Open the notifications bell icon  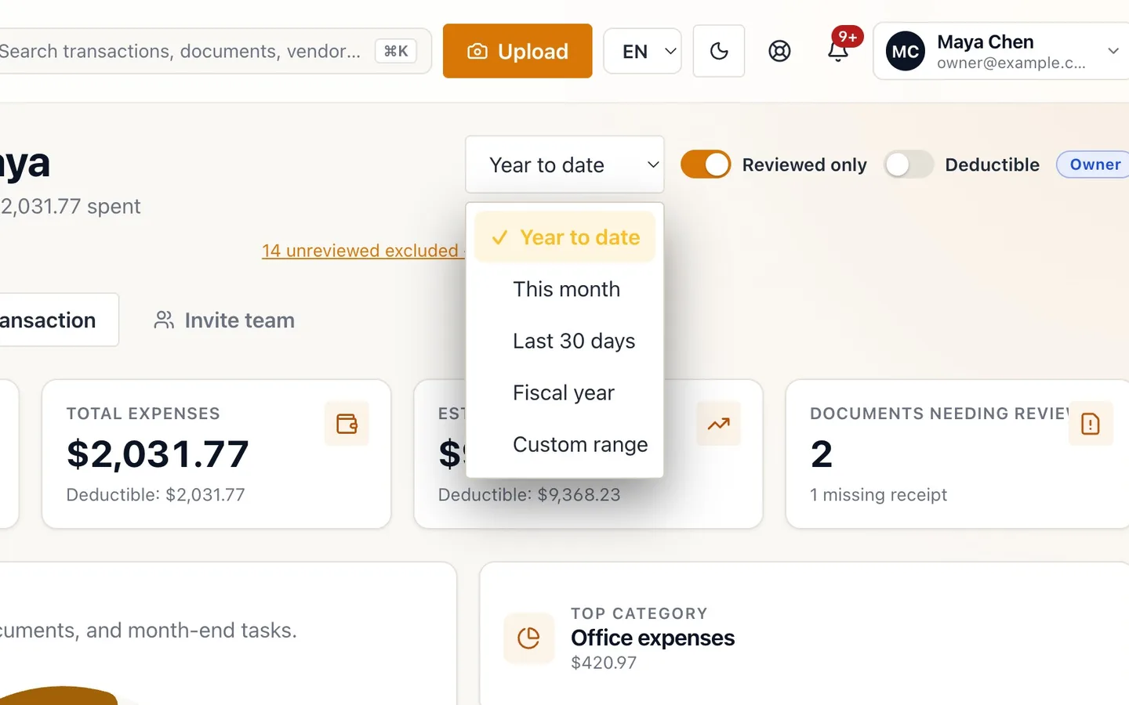pyautogui.click(x=837, y=52)
